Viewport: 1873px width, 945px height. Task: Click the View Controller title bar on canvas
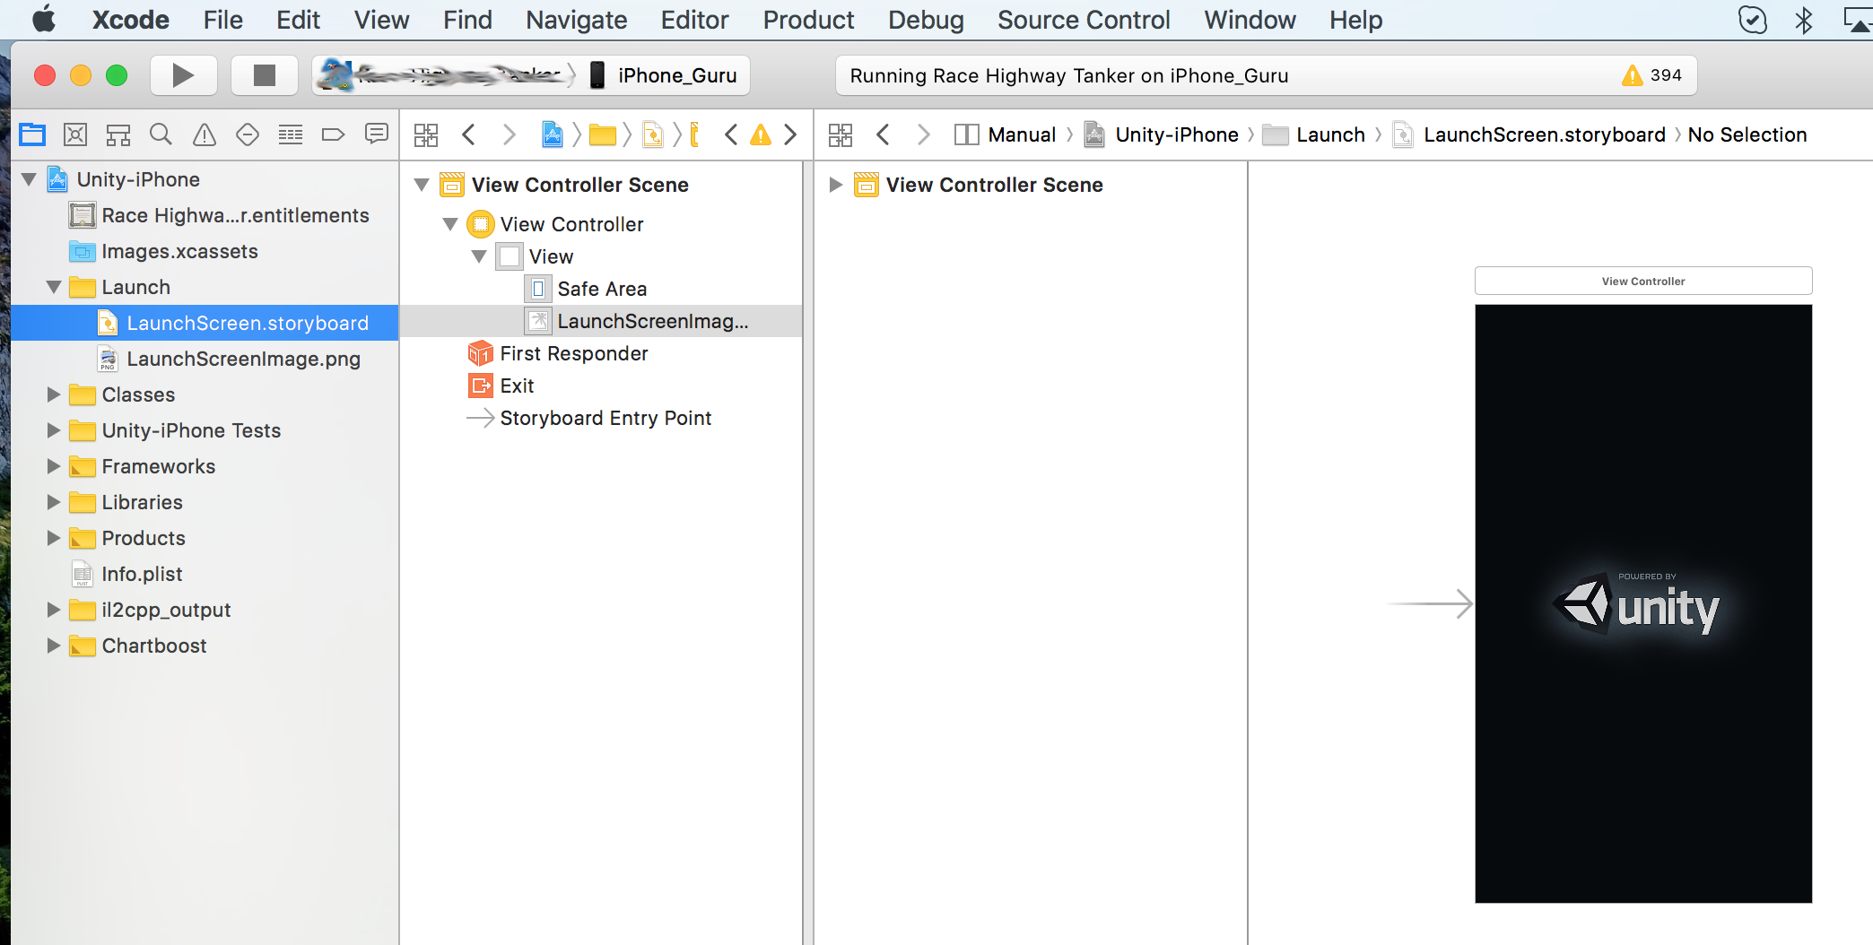click(x=1643, y=281)
